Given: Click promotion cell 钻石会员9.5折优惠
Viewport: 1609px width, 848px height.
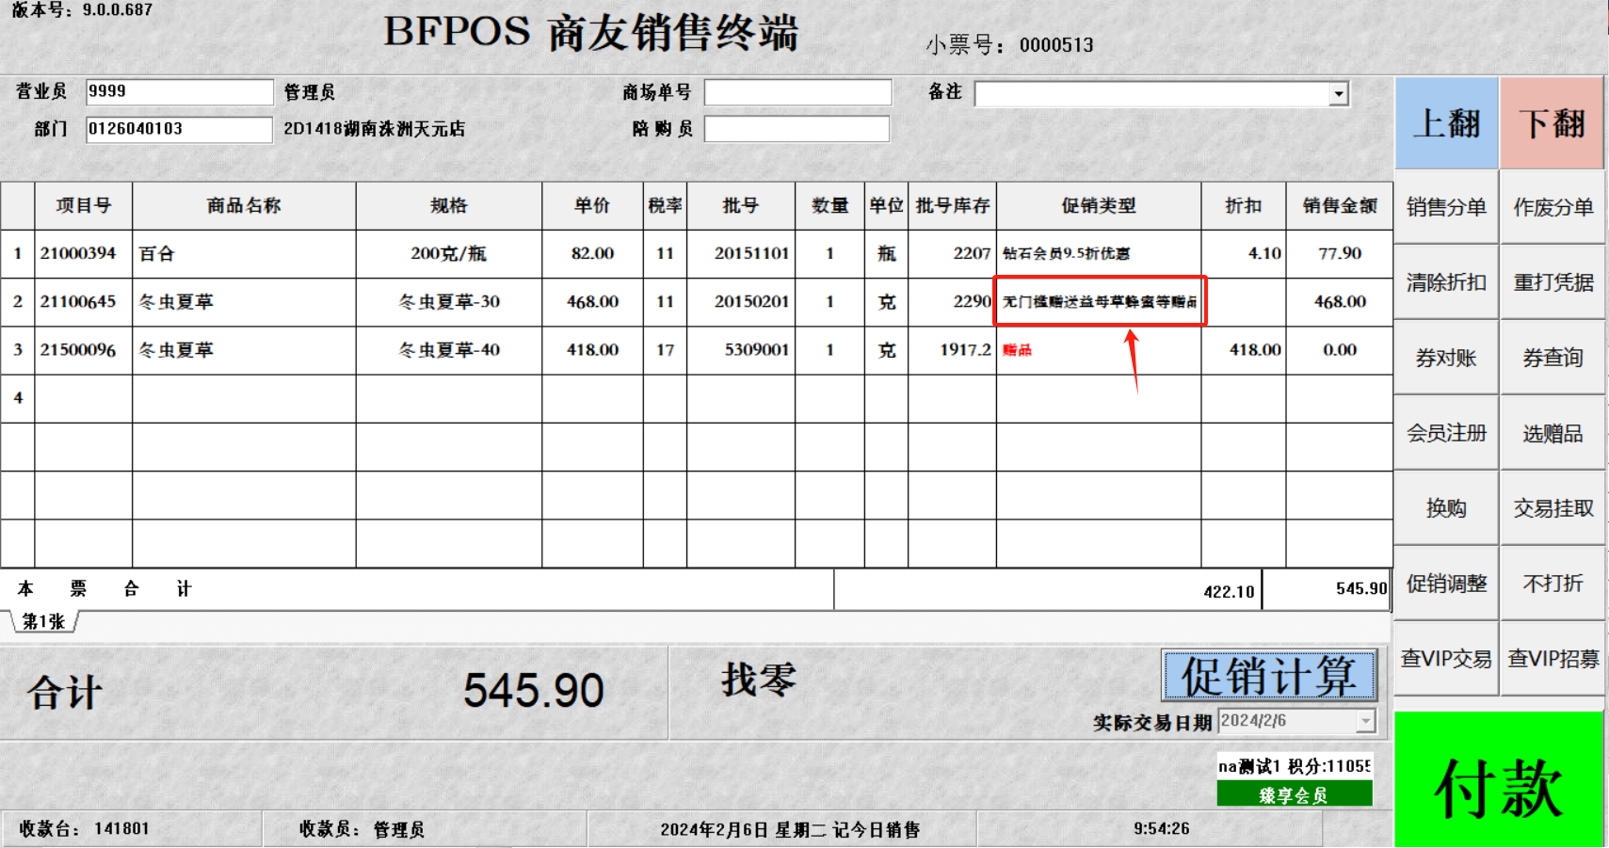Looking at the screenshot, I should 1099,254.
